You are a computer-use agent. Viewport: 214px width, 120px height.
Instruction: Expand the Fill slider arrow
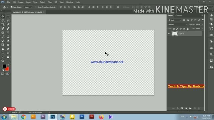tap(203, 29)
